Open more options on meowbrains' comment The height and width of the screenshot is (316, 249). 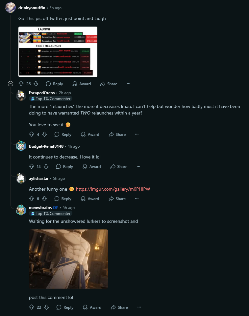[x=139, y=307]
